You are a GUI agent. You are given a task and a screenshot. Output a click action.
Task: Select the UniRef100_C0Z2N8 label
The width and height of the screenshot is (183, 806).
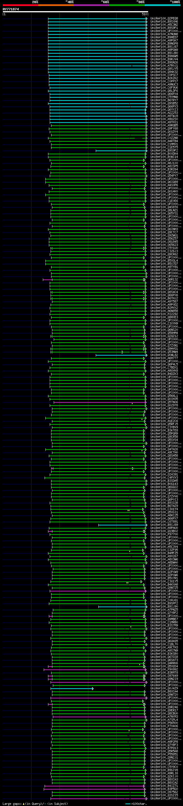[164, 138]
